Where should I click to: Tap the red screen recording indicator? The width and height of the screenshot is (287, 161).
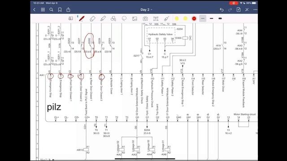(x=234, y=3)
